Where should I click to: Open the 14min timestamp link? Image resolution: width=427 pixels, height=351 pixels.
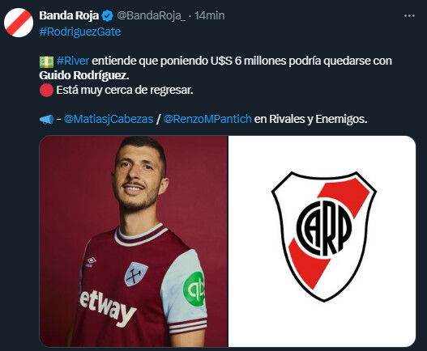coord(210,15)
